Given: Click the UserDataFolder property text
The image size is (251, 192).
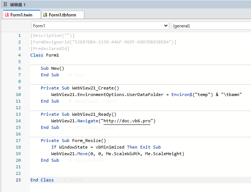Looking at the screenshot, I should 145,95.
